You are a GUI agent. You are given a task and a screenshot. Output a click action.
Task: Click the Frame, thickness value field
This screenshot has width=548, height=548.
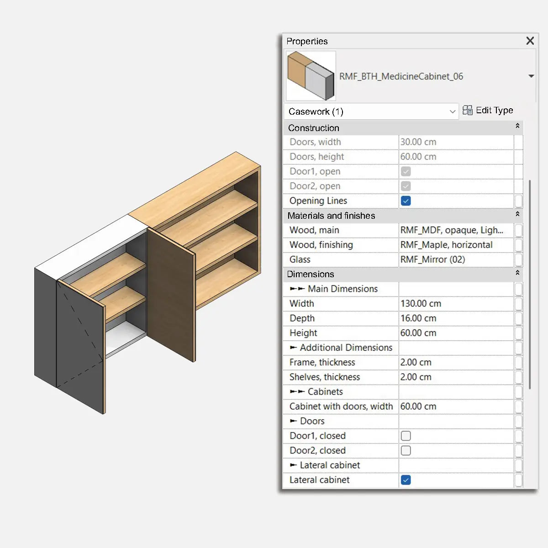pos(456,362)
